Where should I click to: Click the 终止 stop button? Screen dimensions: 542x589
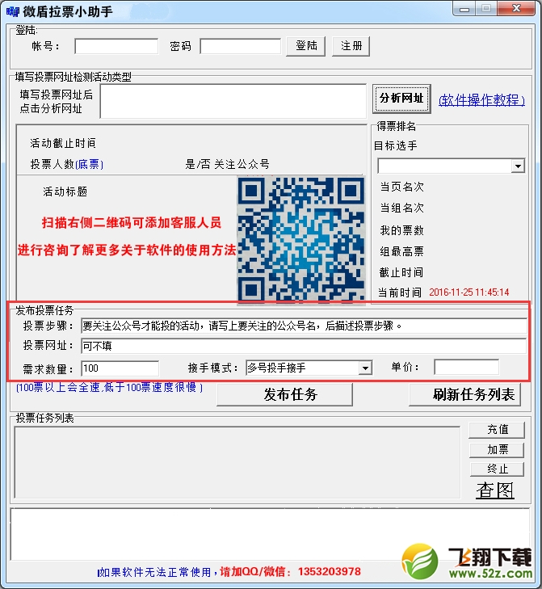[497, 469]
